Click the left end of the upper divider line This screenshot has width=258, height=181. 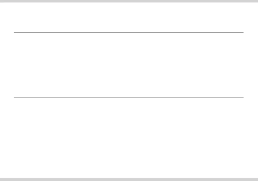(x=14, y=32)
